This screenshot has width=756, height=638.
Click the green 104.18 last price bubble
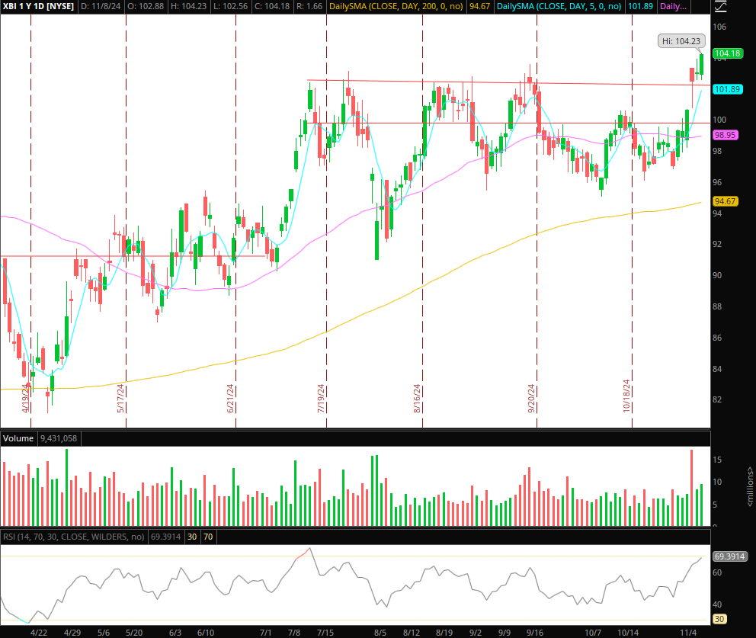728,53
